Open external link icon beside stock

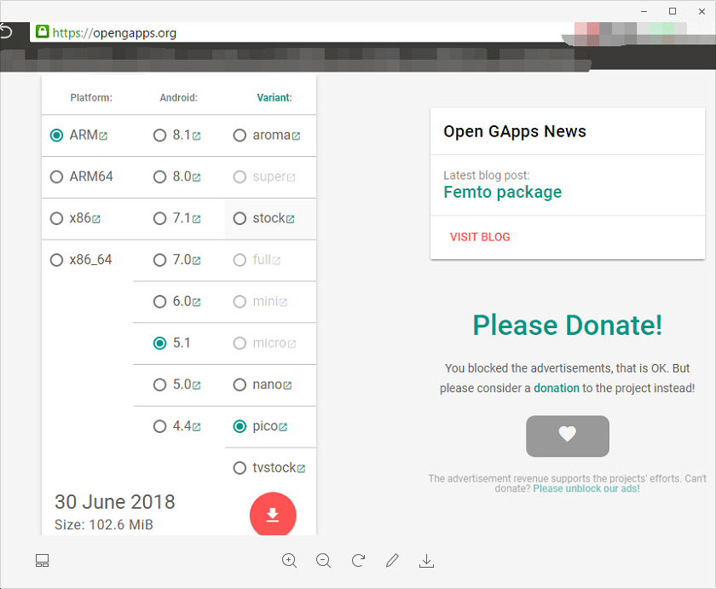[291, 219]
